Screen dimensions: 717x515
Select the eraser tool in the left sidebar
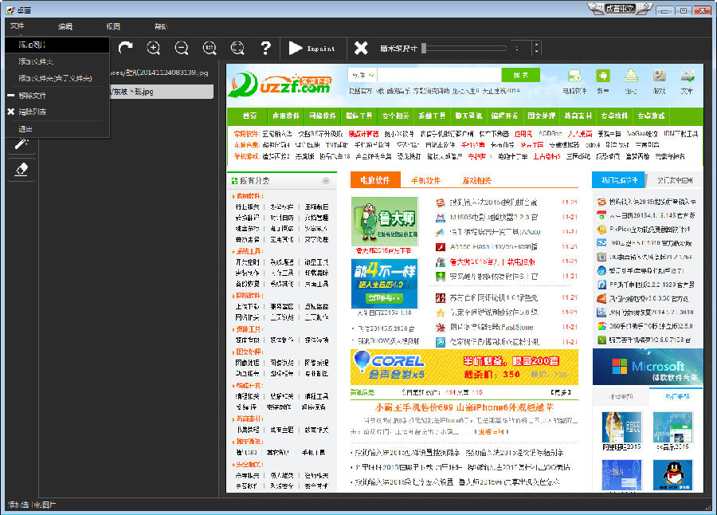(22, 169)
